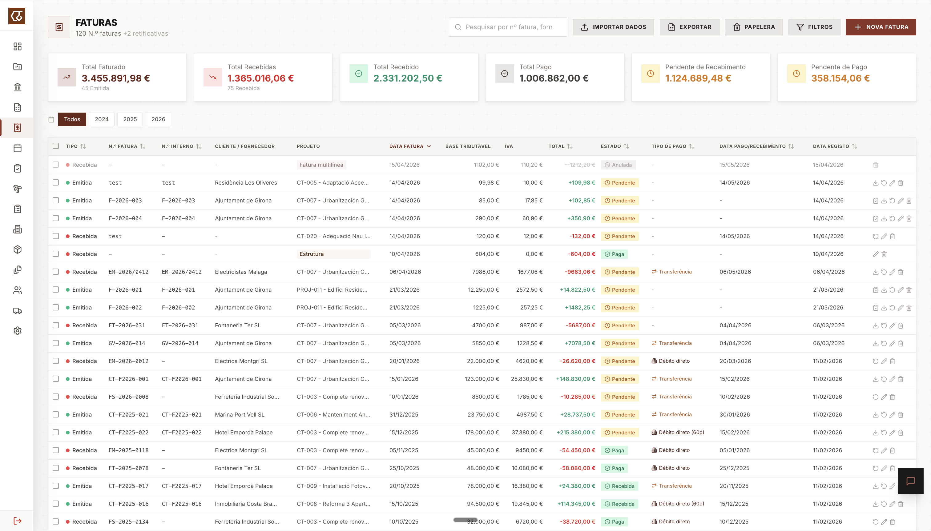The height and width of the screenshot is (531, 931).
Task: Sort by Data Fatura column chevron
Action: click(429, 146)
